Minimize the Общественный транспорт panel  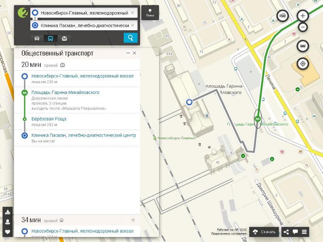point(128,53)
